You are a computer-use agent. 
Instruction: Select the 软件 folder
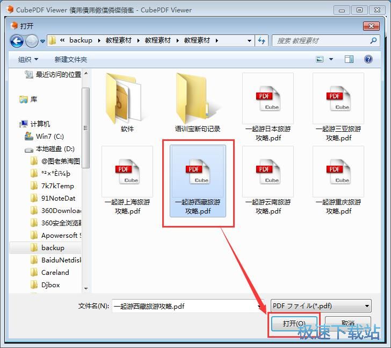pos(127,103)
